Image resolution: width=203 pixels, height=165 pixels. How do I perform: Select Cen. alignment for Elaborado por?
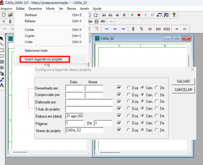(142, 101)
